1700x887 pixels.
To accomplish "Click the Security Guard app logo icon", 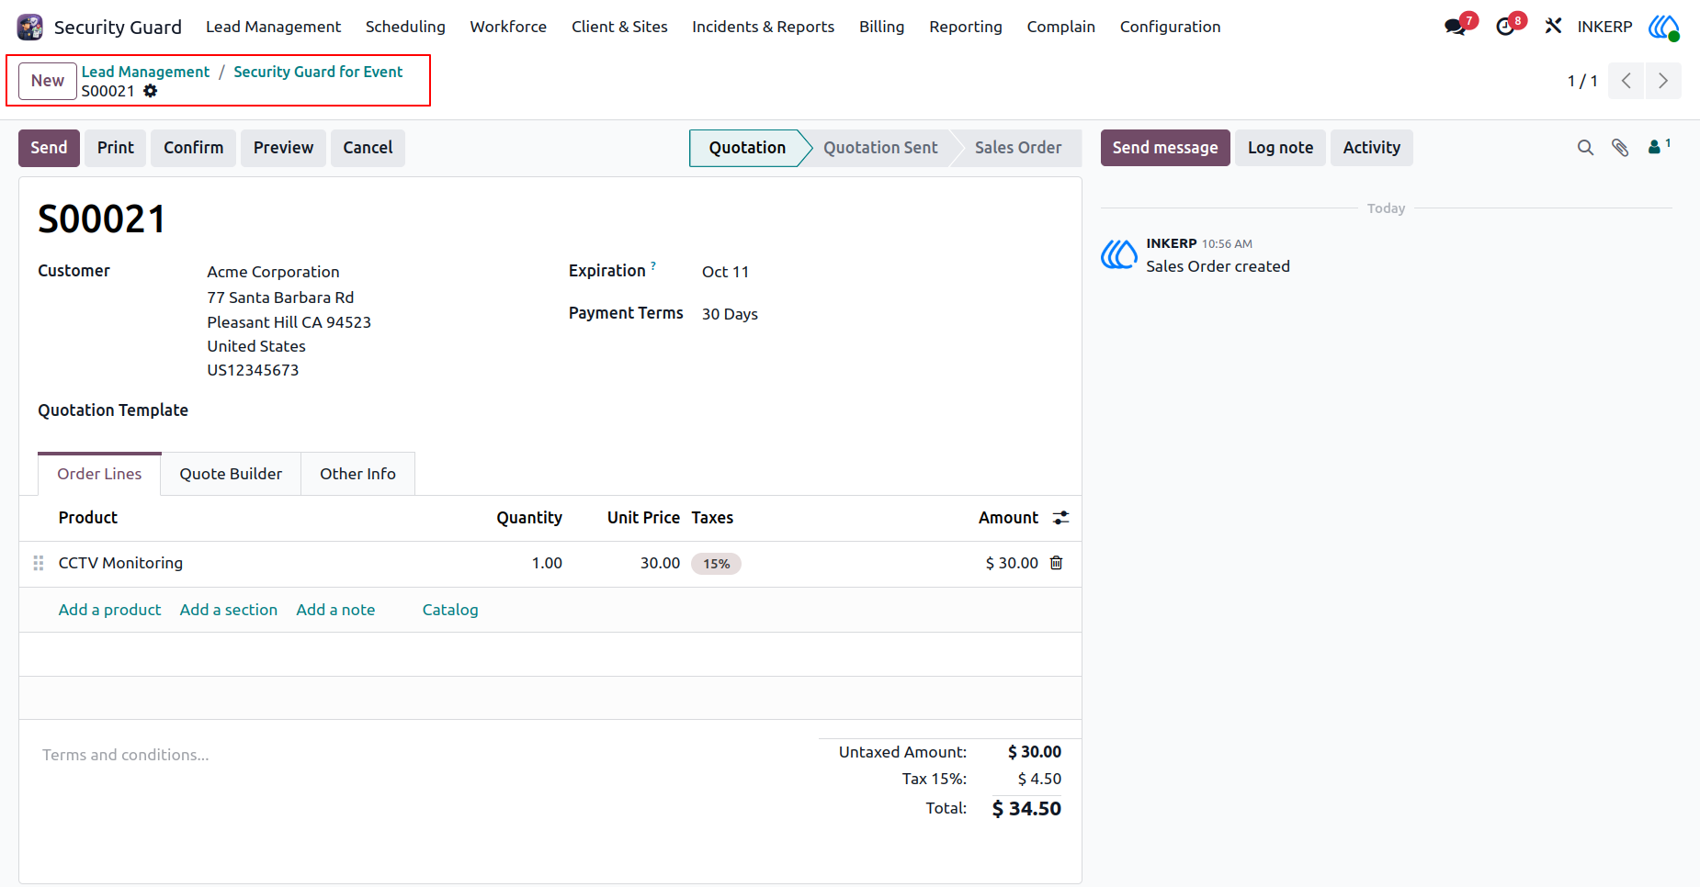I will tap(30, 27).
